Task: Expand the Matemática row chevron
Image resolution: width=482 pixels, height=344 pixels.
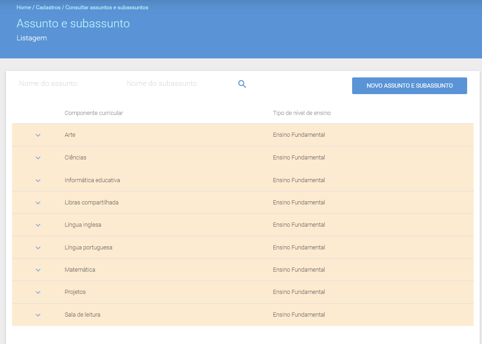Action: click(38, 270)
